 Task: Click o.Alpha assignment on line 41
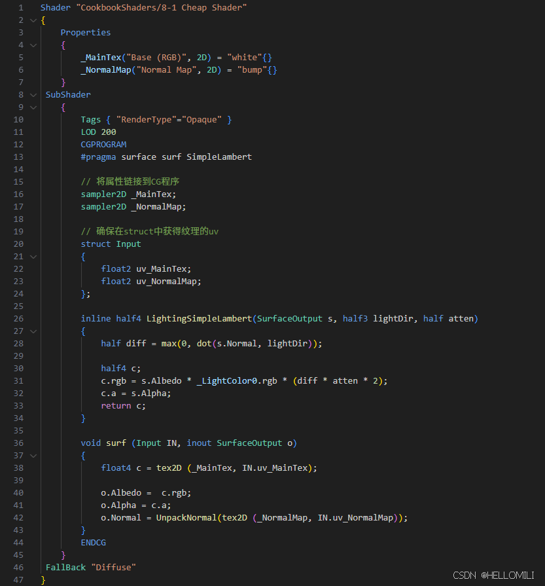136,505
